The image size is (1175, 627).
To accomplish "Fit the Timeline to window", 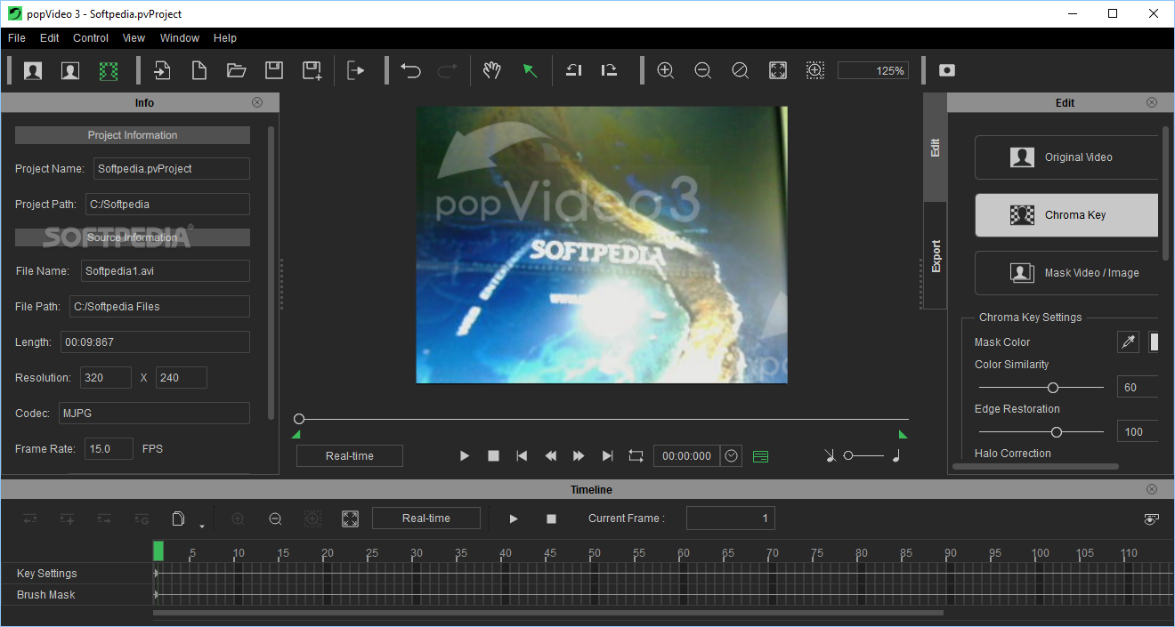I will click(x=350, y=518).
